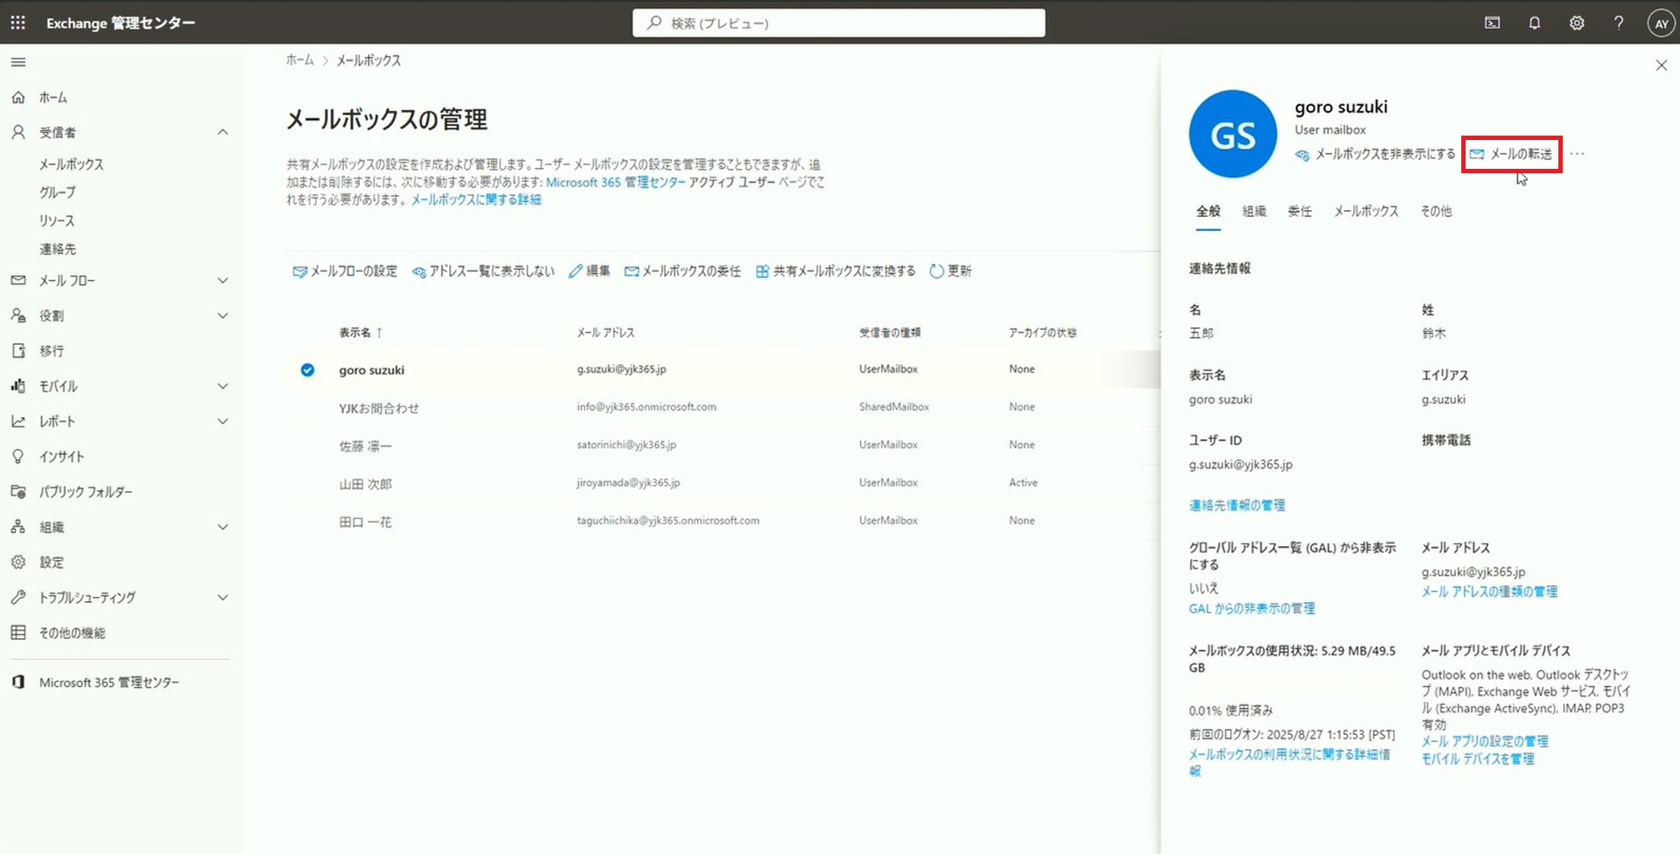
Task: Collapse the 受信者 navigation section
Action: [x=222, y=132]
